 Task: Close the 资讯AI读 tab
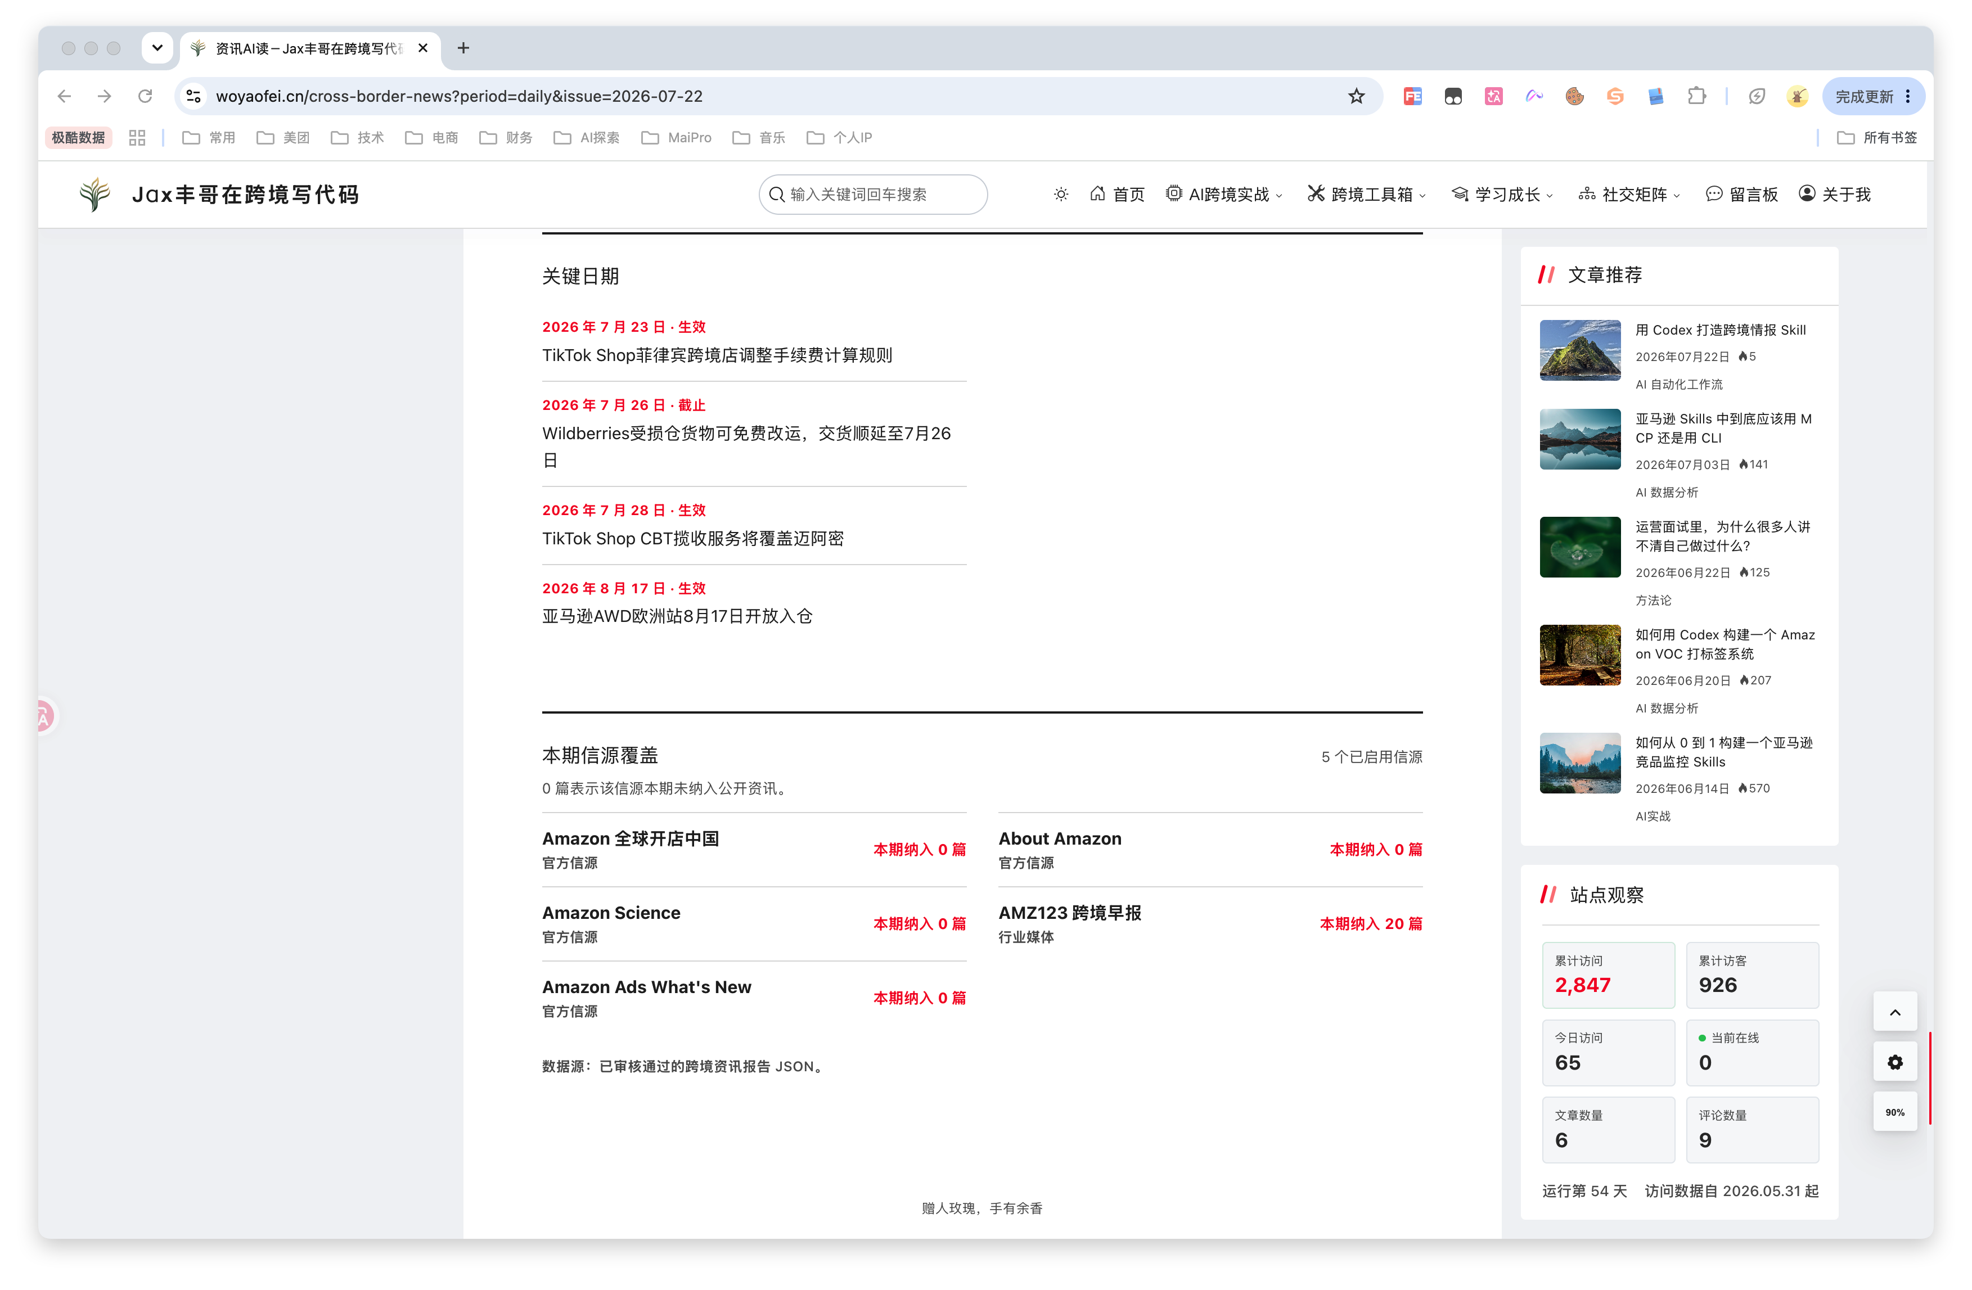[x=422, y=48]
